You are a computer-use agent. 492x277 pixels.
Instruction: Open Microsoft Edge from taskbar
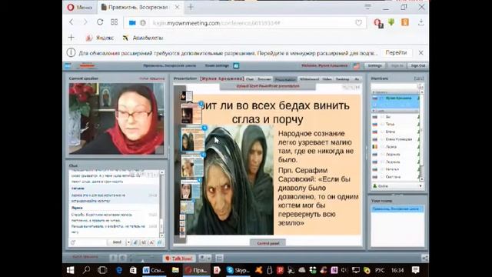click(x=119, y=270)
